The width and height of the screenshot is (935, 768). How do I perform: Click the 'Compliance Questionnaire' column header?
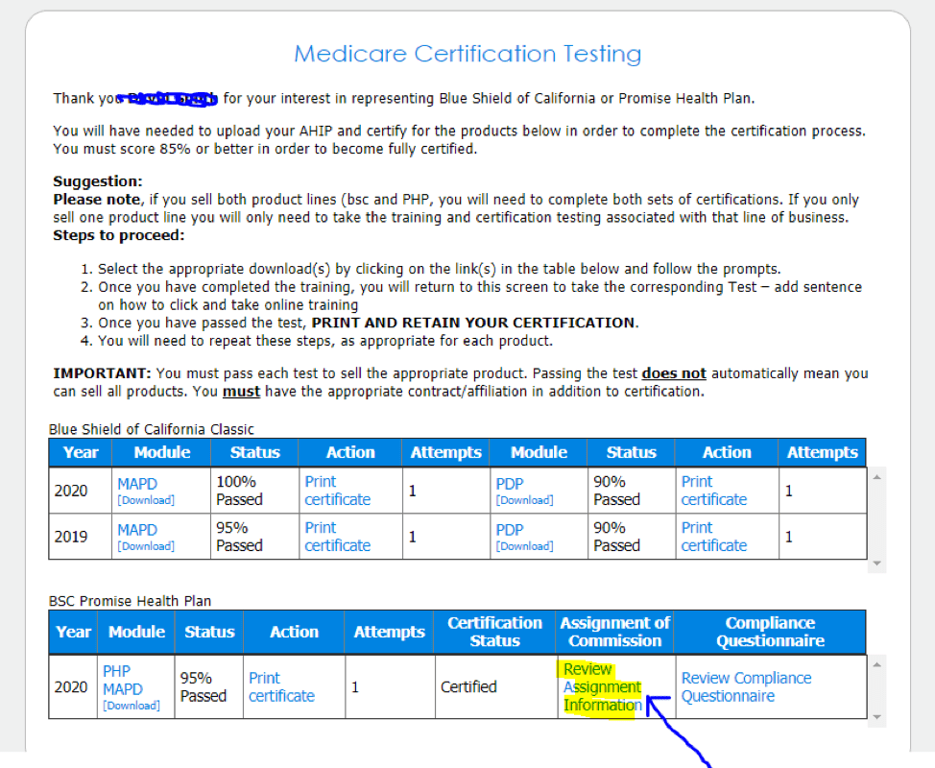(x=770, y=632)
